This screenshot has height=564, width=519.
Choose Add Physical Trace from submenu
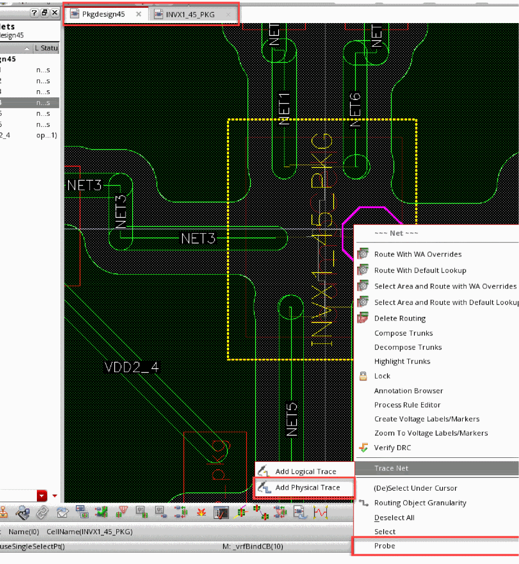[307, 488]
